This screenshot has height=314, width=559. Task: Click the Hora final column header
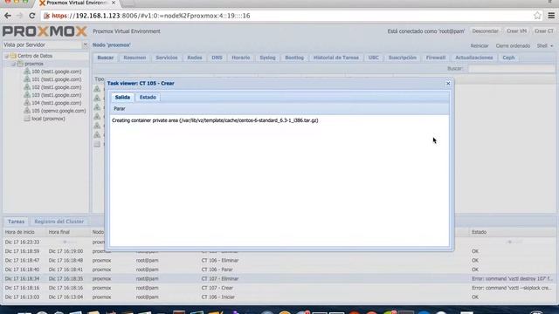pyautogui.click(x=68, y=232)
